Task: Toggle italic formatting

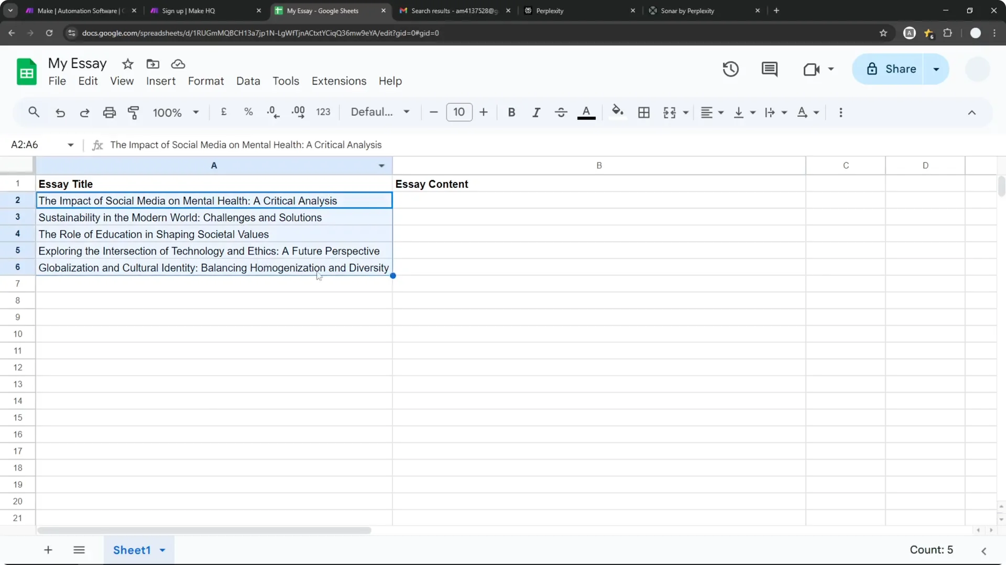Action: 536,112
